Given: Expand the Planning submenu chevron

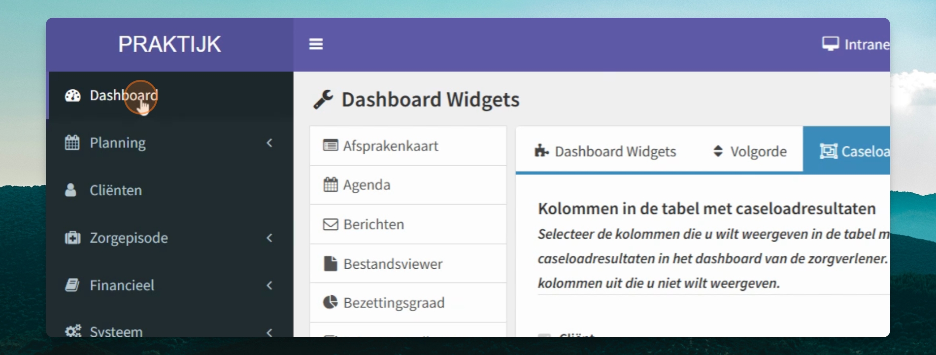Looking at the screenshot, I should tap(269, 142).
